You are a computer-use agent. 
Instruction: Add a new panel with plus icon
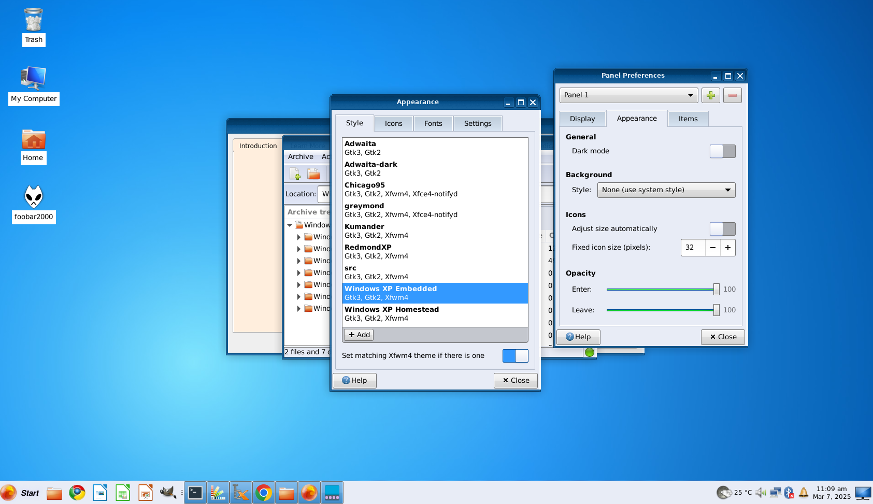tap(711, 95)
